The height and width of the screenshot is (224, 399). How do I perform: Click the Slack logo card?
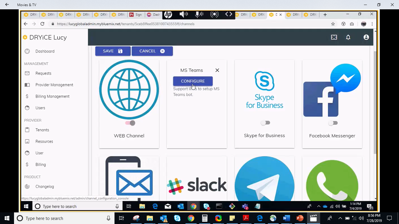(197, 185)
